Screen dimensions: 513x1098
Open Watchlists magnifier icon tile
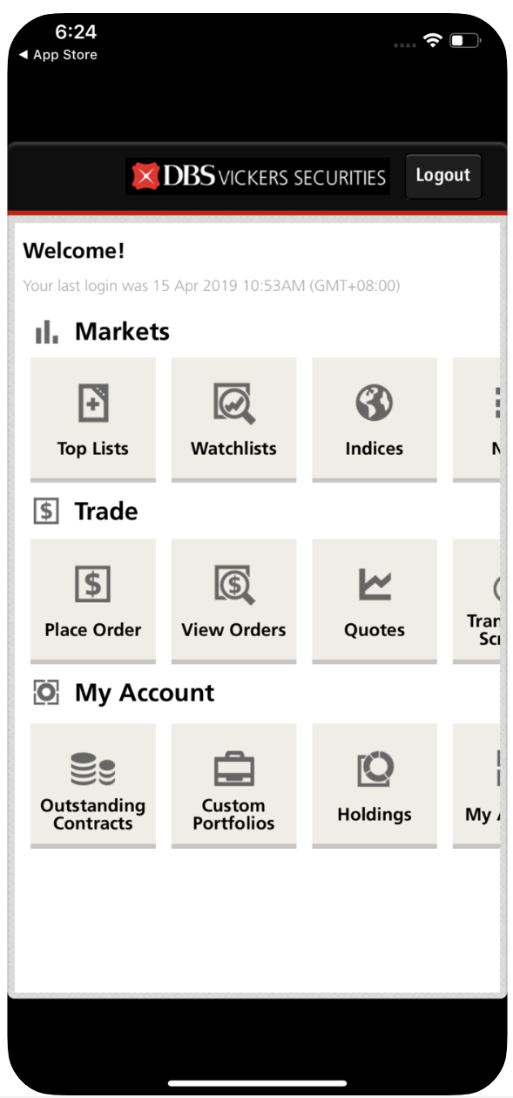click(233, 419)
